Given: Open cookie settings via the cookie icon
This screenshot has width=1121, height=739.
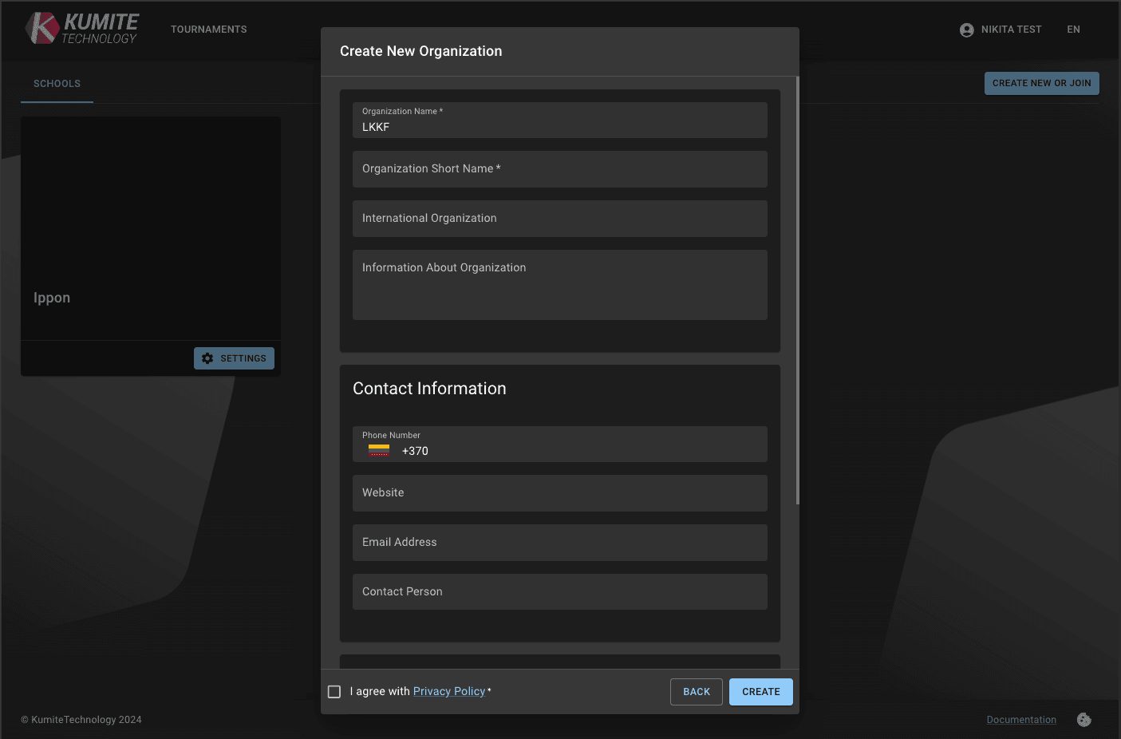Looking at the screenshot, I should [x=1084, y=719].
